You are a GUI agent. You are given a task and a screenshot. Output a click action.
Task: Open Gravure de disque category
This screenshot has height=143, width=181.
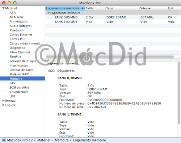[23, 61]
